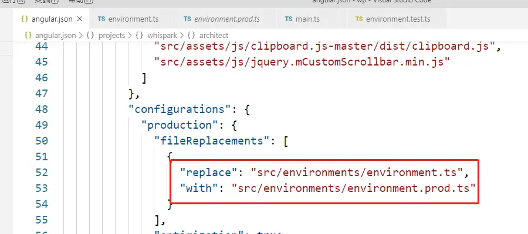Click line number 55 in gutter
This screenshot has height=234, width=528.
pos(42,219)
